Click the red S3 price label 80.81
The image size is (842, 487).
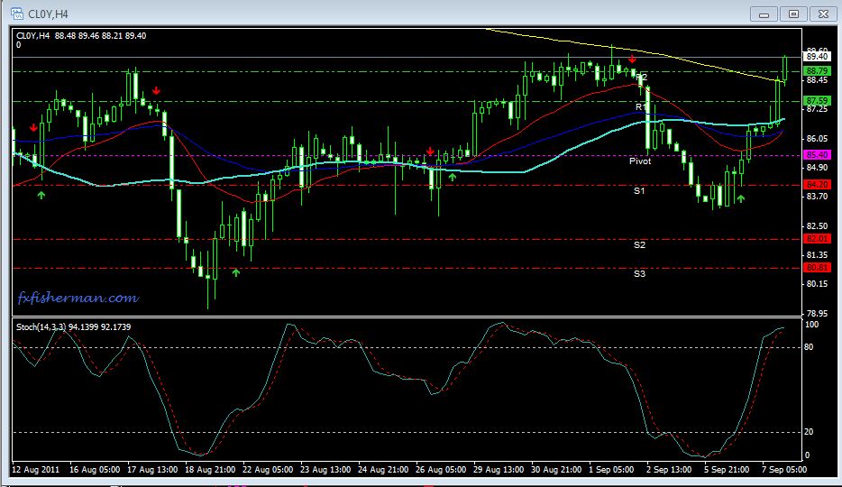817,268
